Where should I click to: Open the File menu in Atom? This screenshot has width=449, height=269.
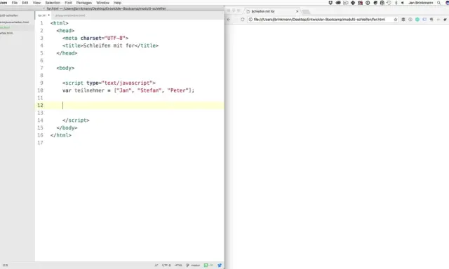[15, 3]
